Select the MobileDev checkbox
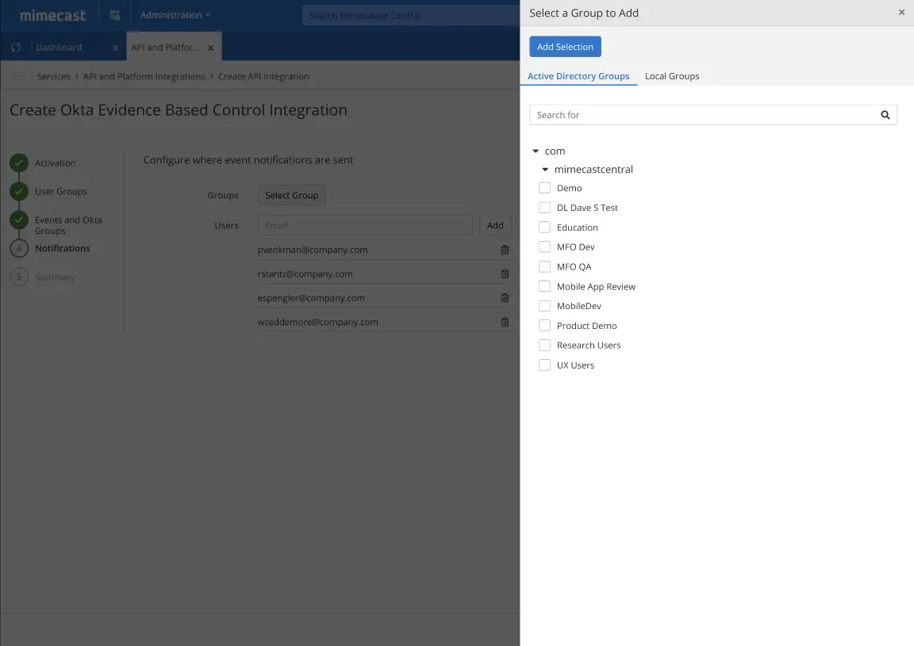The height and width of the screenshot is (646, 914). point(544,306)
